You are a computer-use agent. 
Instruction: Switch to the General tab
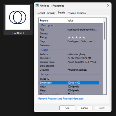pyautogui.click(x=41, y=13)
